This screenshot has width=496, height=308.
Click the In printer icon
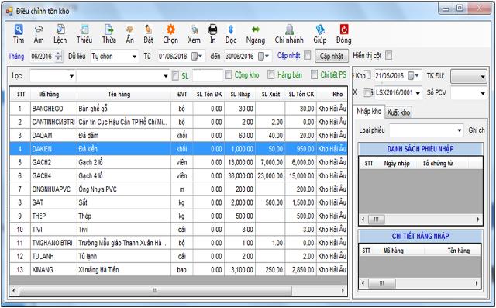pyautogui.click(x=213, y=29)
